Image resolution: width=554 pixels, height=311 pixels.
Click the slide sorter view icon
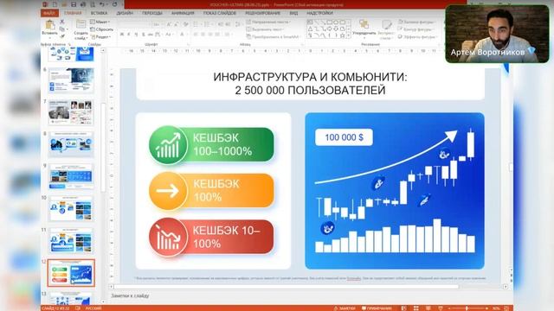tap(416, 308)
